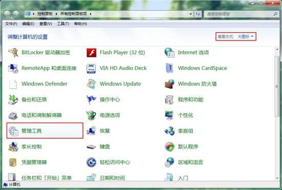The height and width of the screenshot is (190, 282).
Task: Open the 文件(F) menu
Action: [11, 24]
